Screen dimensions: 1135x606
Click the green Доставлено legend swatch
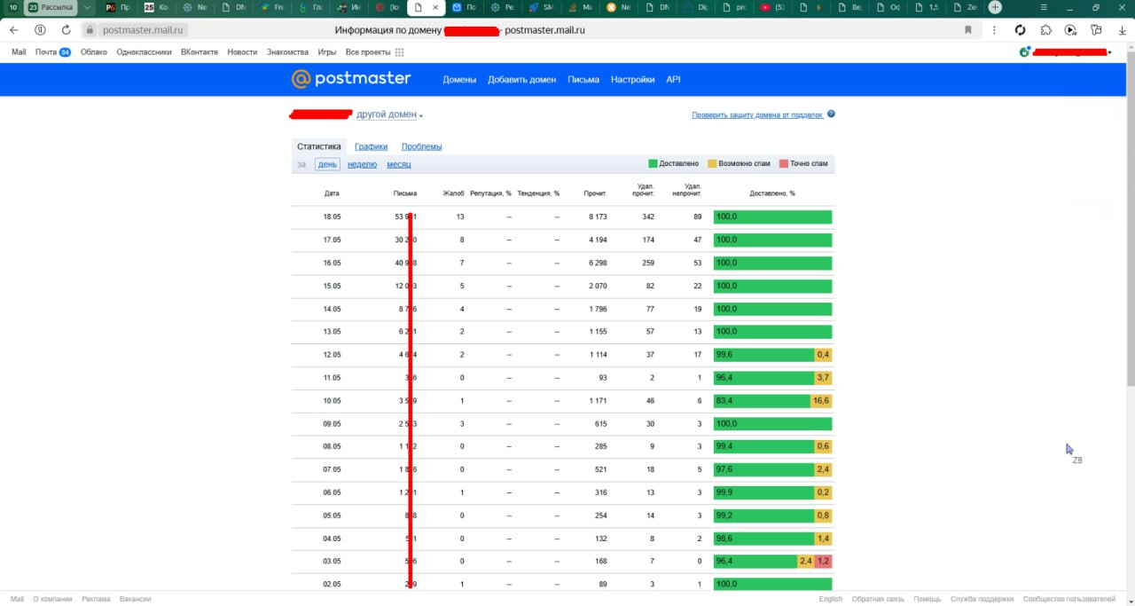point(653,164)
